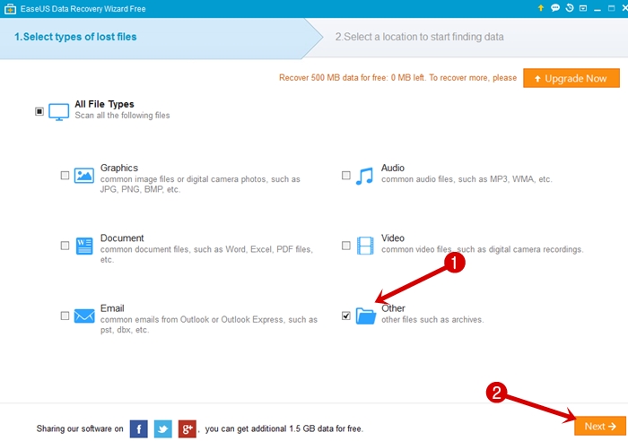Viewport: 628px width, 441px height.
Task: Click the EaseUS app logo icon
Action: [10, 9]
